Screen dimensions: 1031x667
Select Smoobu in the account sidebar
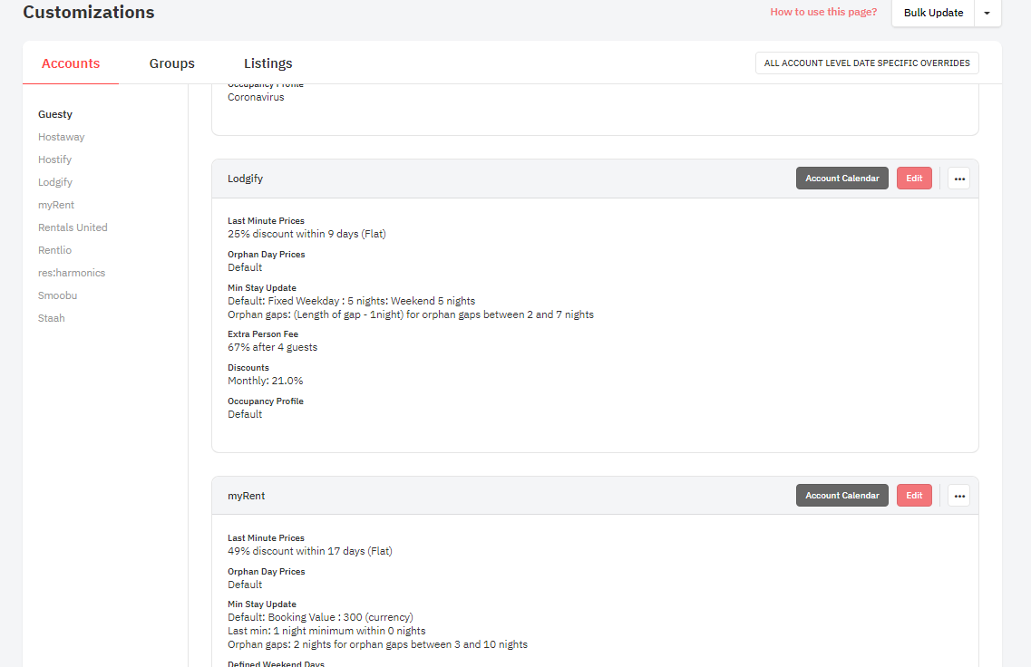click(x=57, y=295)
